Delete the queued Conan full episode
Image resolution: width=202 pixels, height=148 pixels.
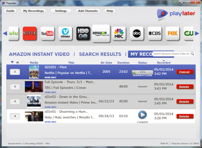[185, 87]
